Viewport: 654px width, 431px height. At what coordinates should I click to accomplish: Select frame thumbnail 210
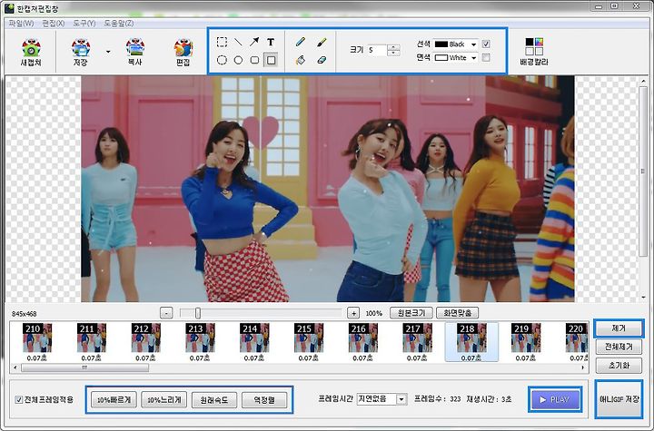click(37, 342)
